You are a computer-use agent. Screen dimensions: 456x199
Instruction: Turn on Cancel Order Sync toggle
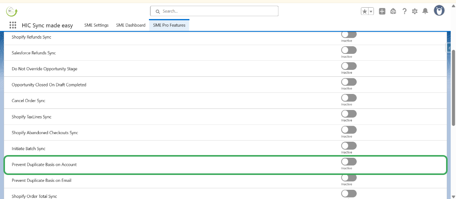(349, 98)
